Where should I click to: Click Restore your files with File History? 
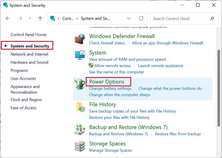coord(119,117)
